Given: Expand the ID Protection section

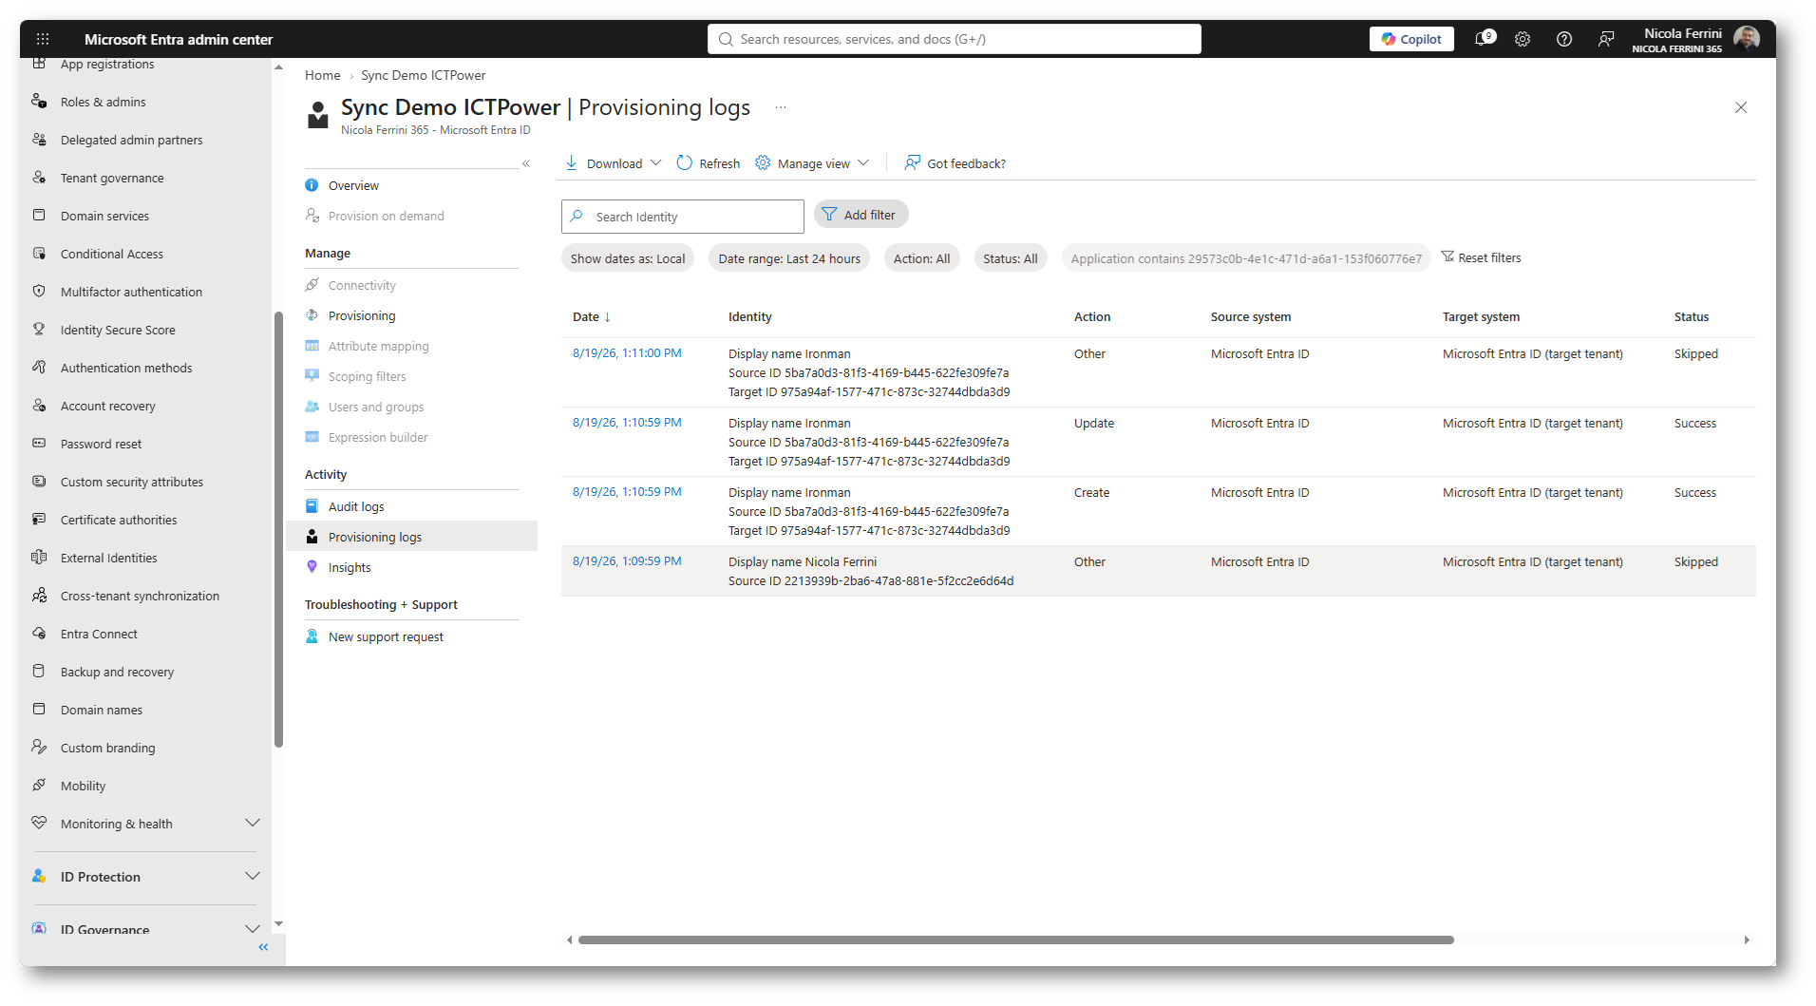Looking at the screenshot, I should [x=252, y=876].
